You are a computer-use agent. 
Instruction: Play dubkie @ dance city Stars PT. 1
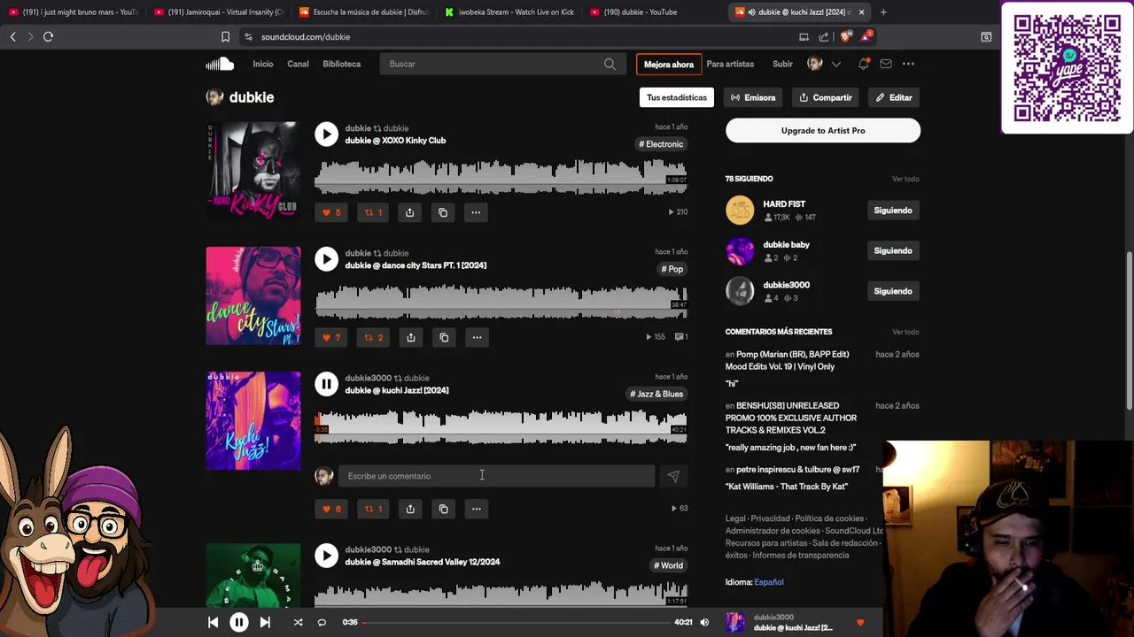click(327, 258)
